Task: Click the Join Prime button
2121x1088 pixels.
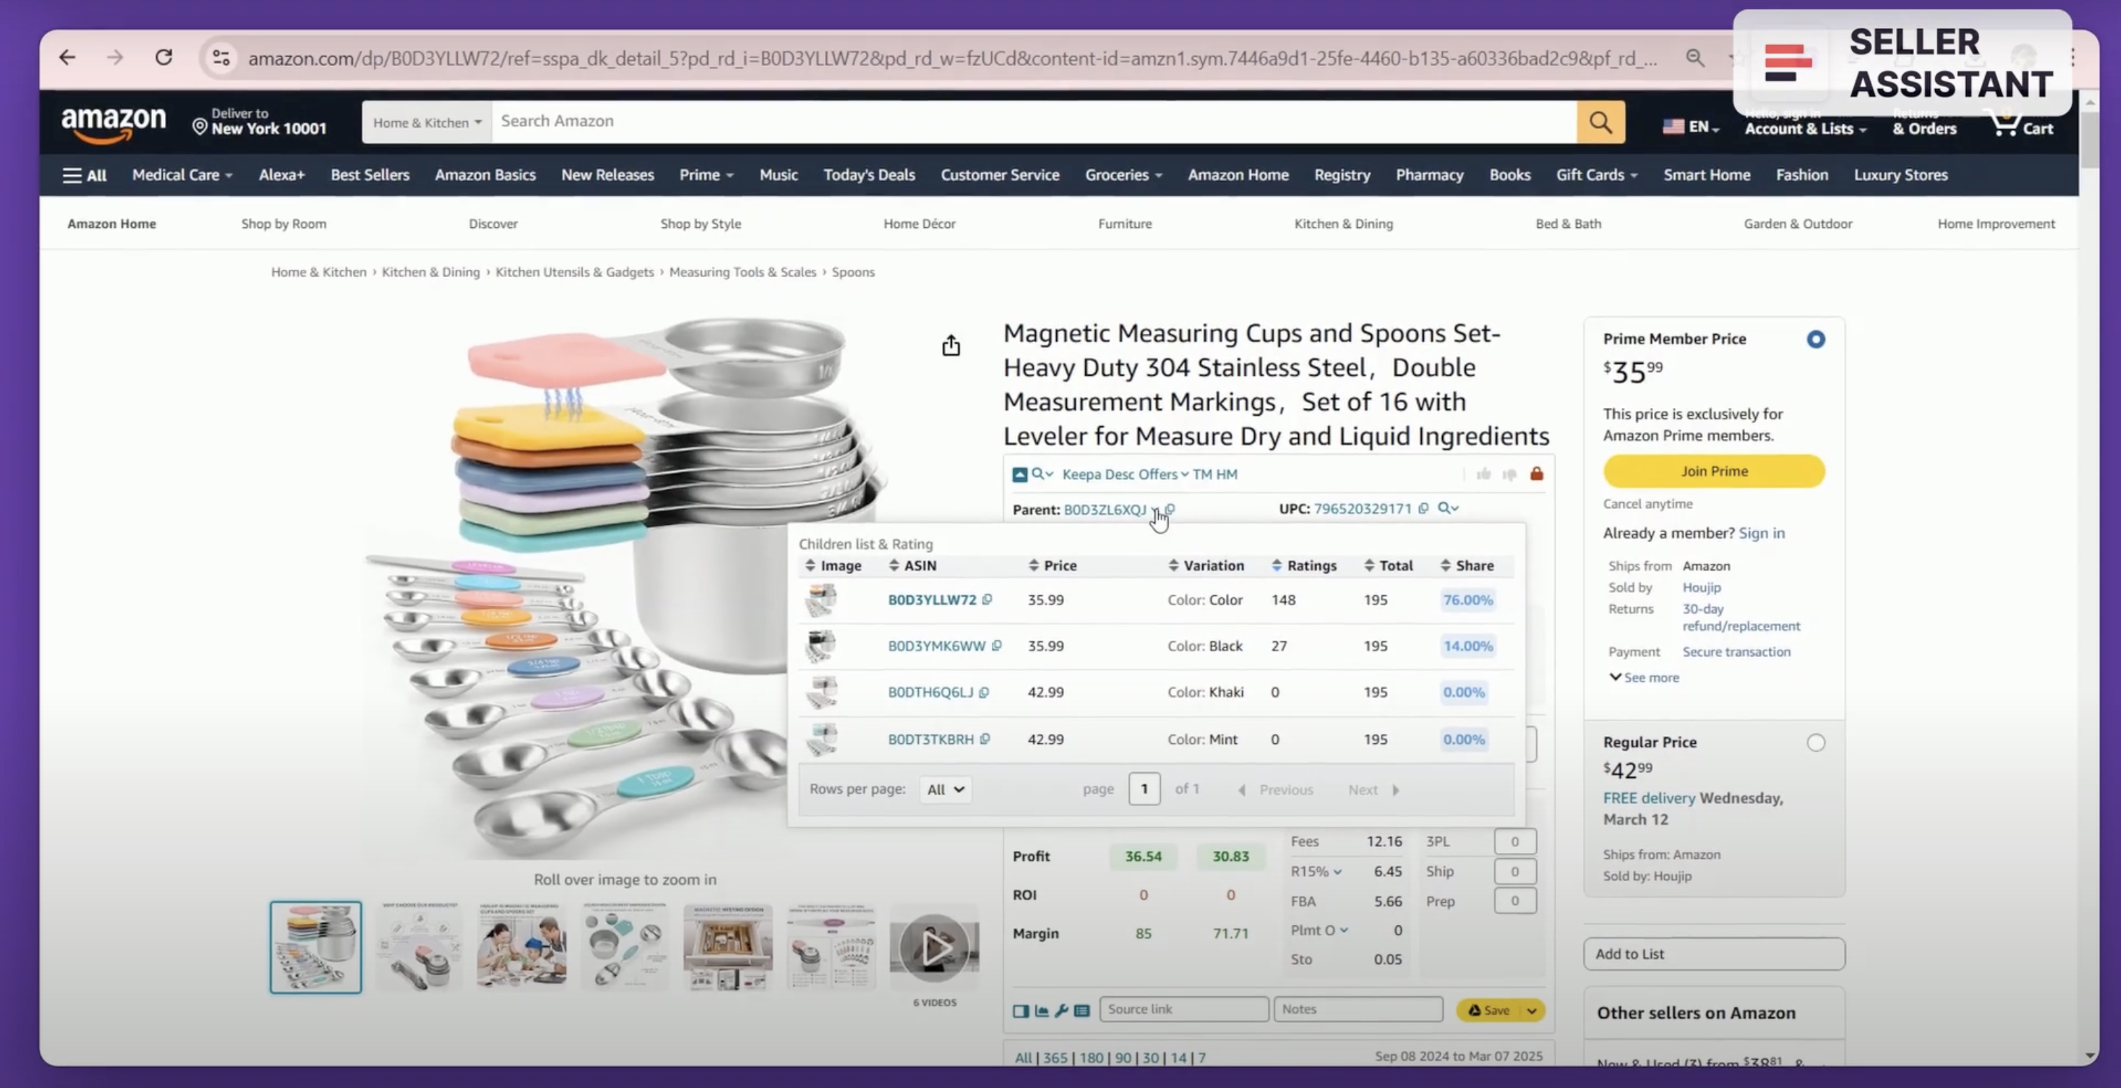Action: tap(1713, 471)
